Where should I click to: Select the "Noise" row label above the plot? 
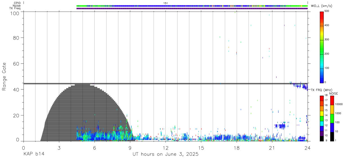16,6
